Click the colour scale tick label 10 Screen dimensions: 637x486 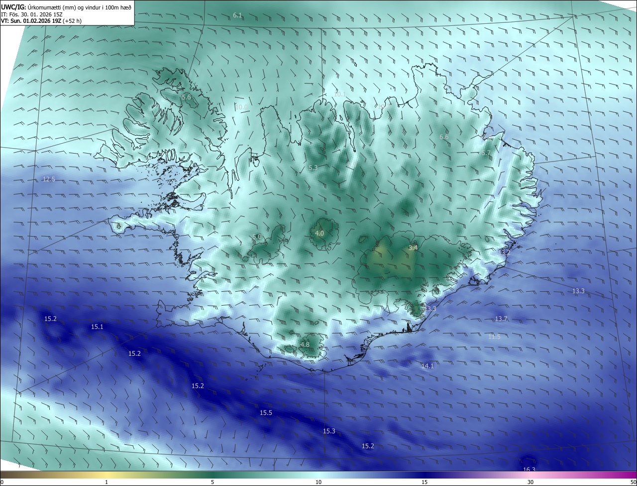click(318, 482)
